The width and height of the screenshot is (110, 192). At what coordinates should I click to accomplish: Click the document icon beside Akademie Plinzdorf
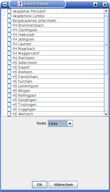tap(9, 11)
